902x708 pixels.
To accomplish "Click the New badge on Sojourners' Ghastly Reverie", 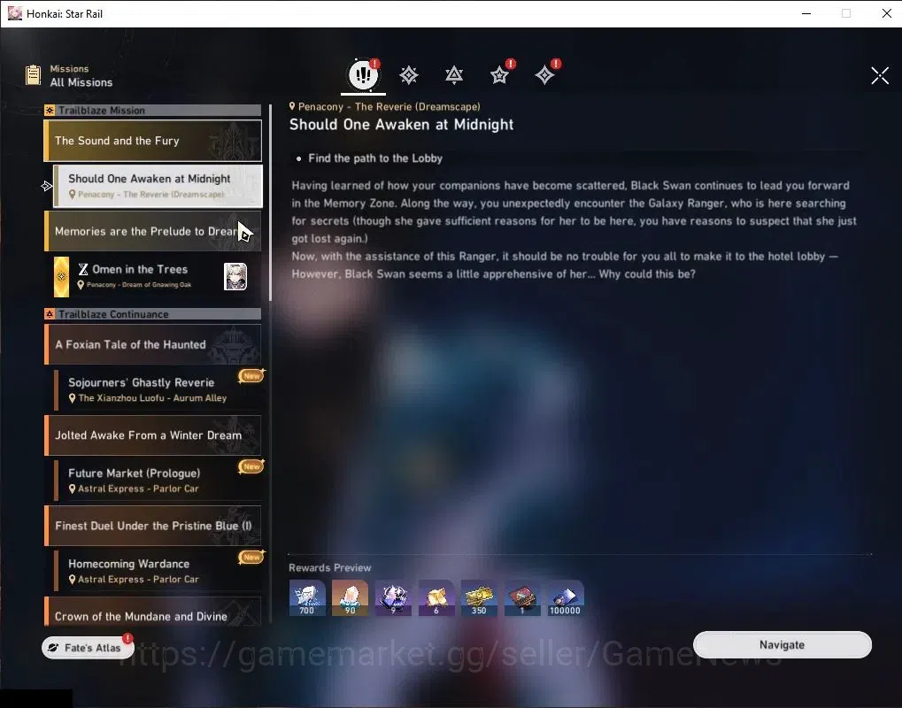I will [x=251, y=375].
